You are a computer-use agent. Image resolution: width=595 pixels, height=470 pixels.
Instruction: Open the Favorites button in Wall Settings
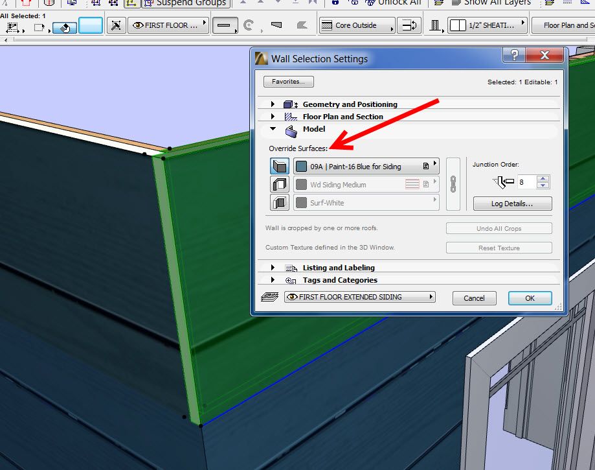click(x=288, y=82)
